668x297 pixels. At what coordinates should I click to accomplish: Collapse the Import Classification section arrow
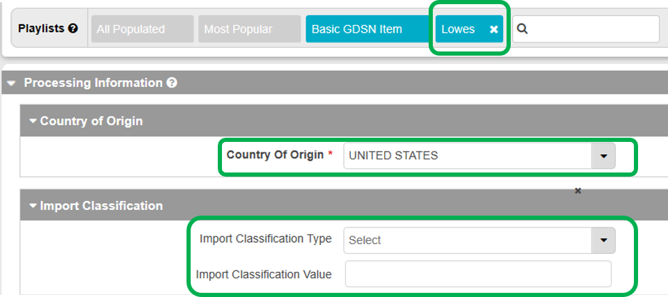(x=33, y=206)
